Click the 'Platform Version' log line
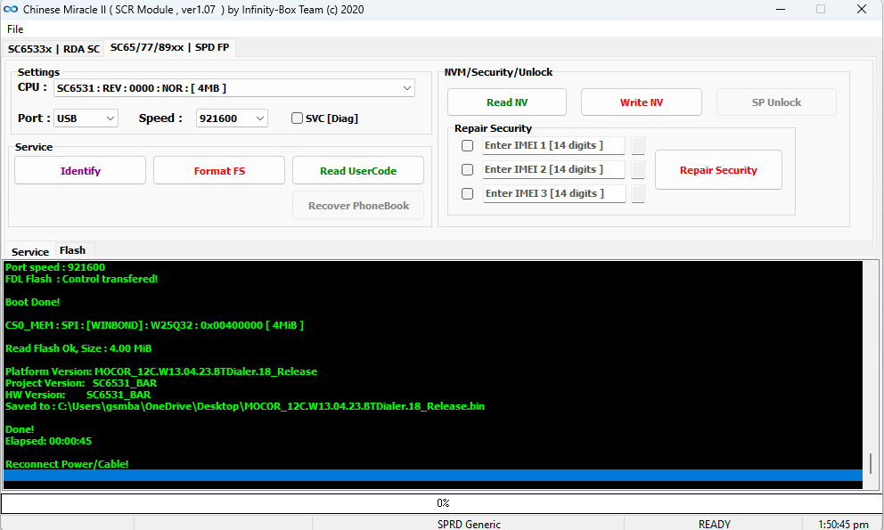Image resolution: width=884 pixels, height=530 pixels. (161, 371)
